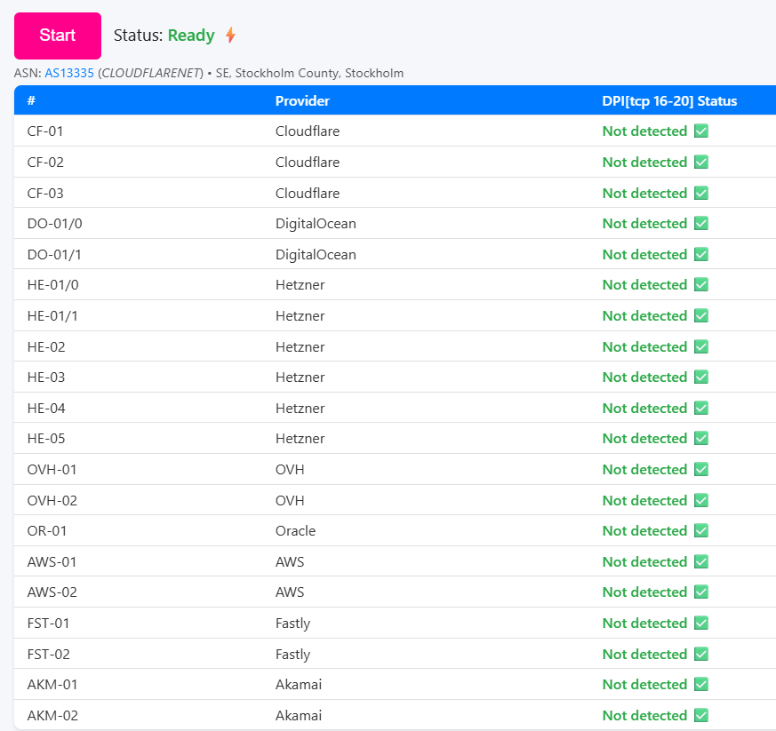
Task: Click the green checkmark icon for AKM-02
Action: click(700, 716)
